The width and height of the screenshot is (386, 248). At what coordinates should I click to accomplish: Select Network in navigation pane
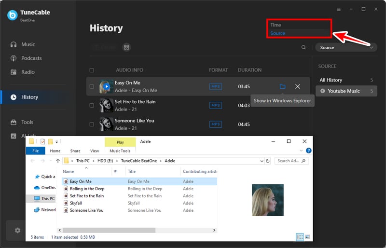(x=45, y=209)
